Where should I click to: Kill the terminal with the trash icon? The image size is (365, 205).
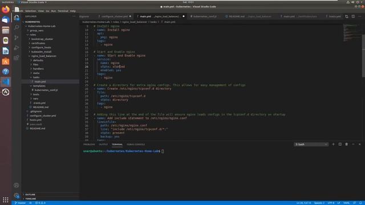click(346, 144)
